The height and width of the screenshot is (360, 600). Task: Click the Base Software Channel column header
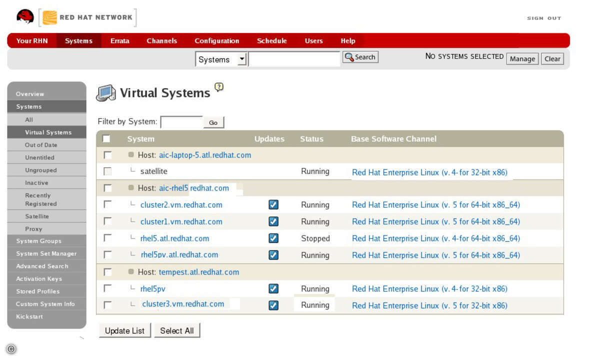(x=394, y=139)
